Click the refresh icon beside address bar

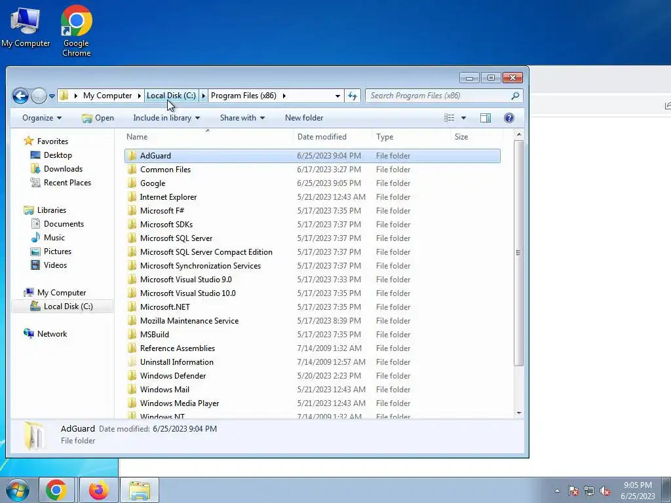pos(353,96)
